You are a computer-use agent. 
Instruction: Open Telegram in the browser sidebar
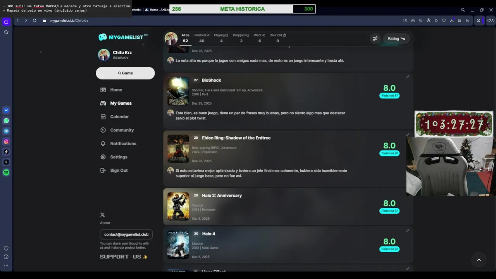tap(6, 131)
